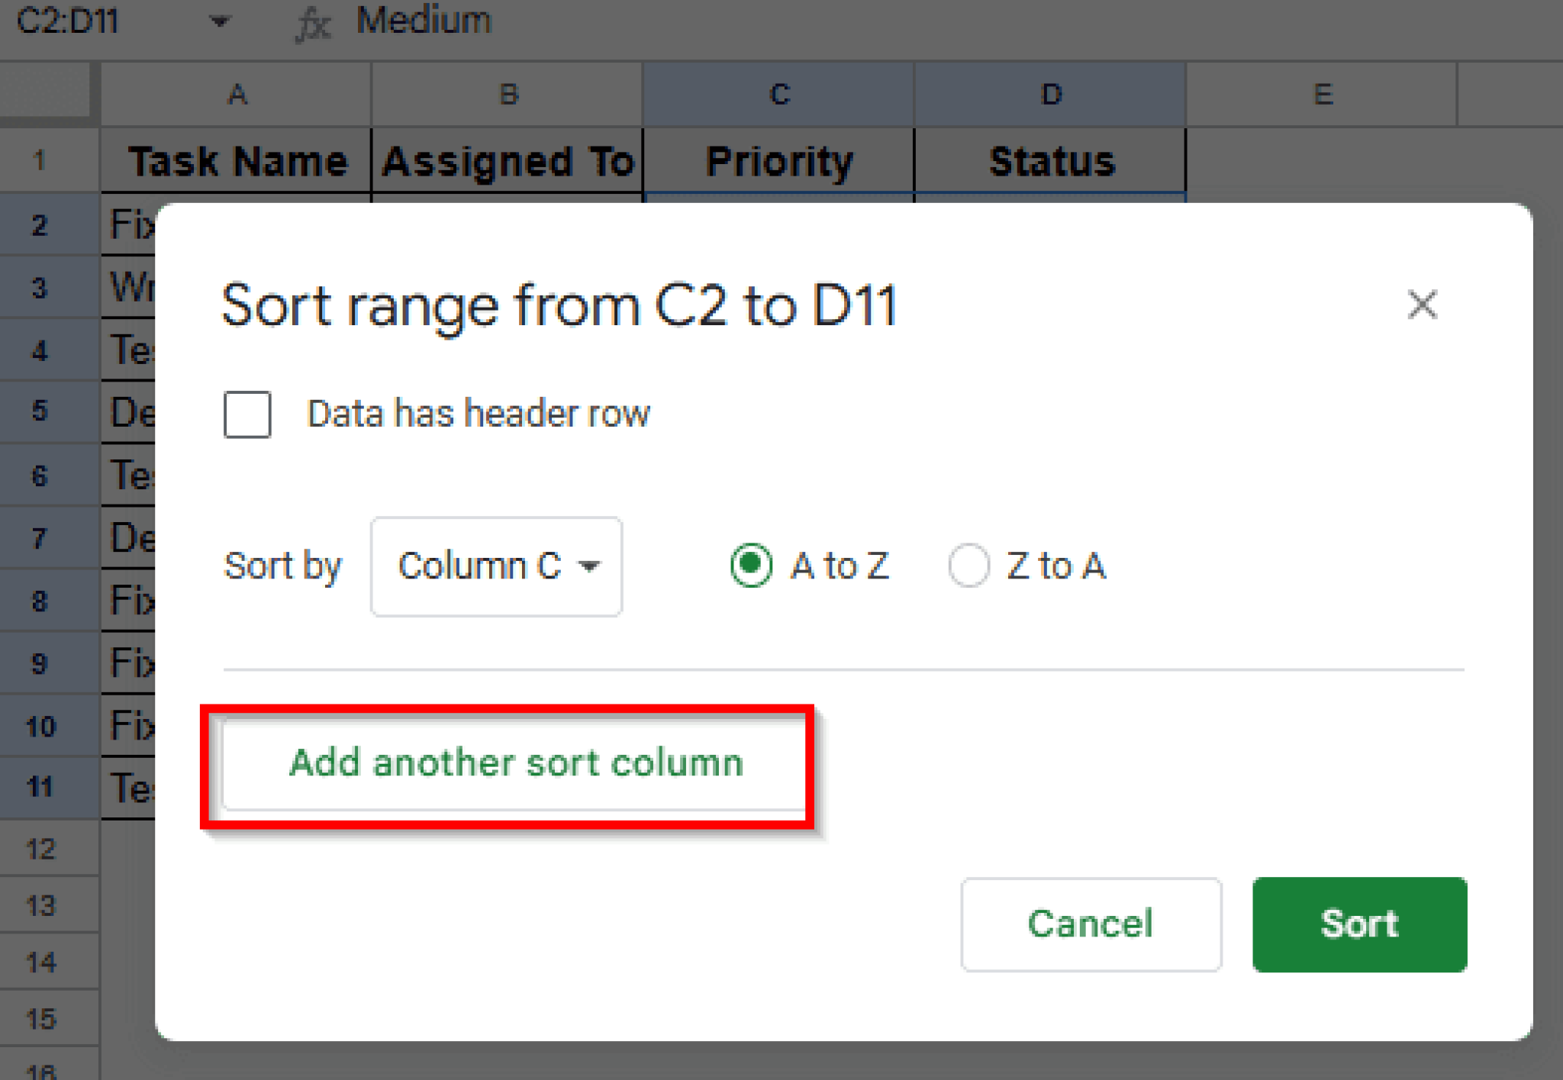This screenshot has width=1563, height=1080.
Task: Click the Cancel button
Action: pyautogui.click(x=1091, y=924)
